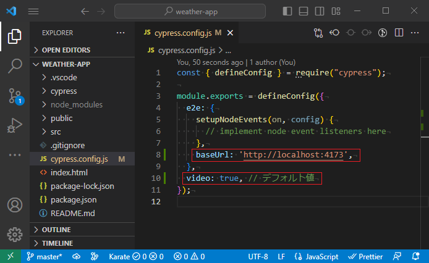429x263 pixels.
Task: Open package-lock.json file
Action: pyautogui.click(x=82, y=186)
